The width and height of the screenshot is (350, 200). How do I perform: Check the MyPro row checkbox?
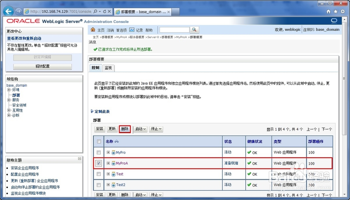point(98,152)
